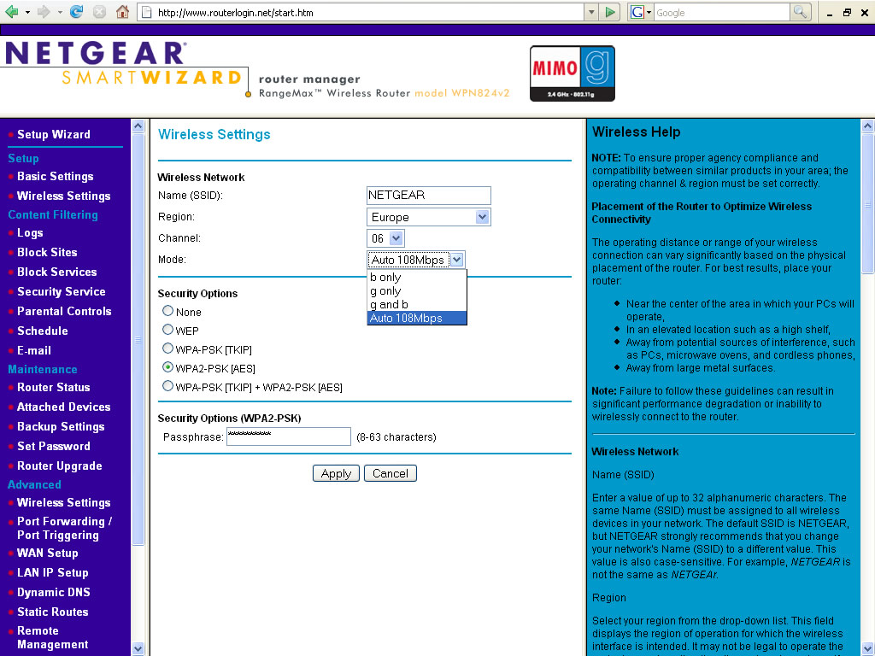Open the Static Routes page
The image size is (875, 656).
tap(52, 612)
